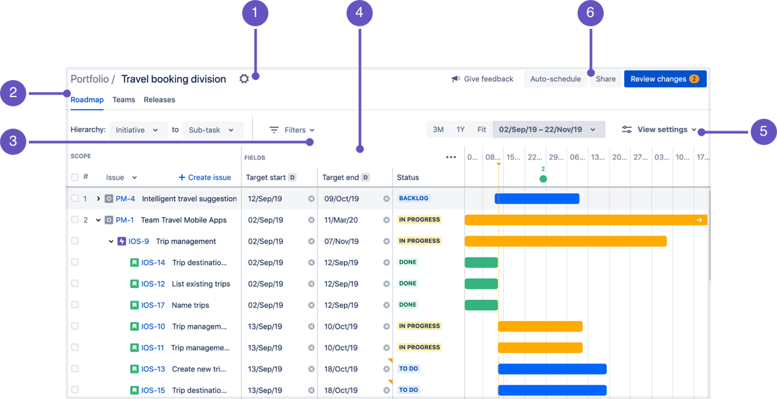Image resolution: width=777 pixels, height=399 pixels.
Task: Click the story icon beside IOS-13
Action: [135, 369]
